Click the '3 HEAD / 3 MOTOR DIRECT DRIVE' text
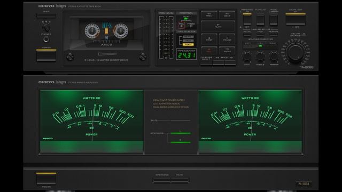The image size is (342, 192). pyautogui.click(x=106, y=60)
